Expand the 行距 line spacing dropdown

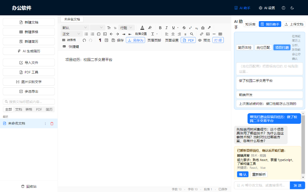pos(126,28)
